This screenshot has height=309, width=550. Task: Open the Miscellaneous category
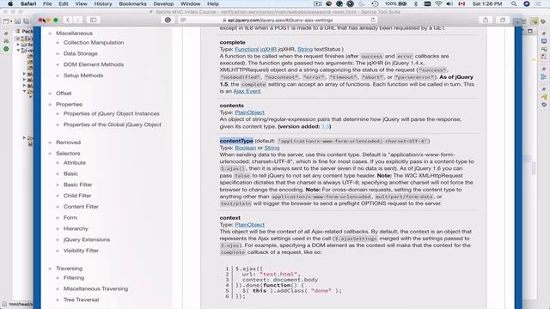(x=74, y=33)
